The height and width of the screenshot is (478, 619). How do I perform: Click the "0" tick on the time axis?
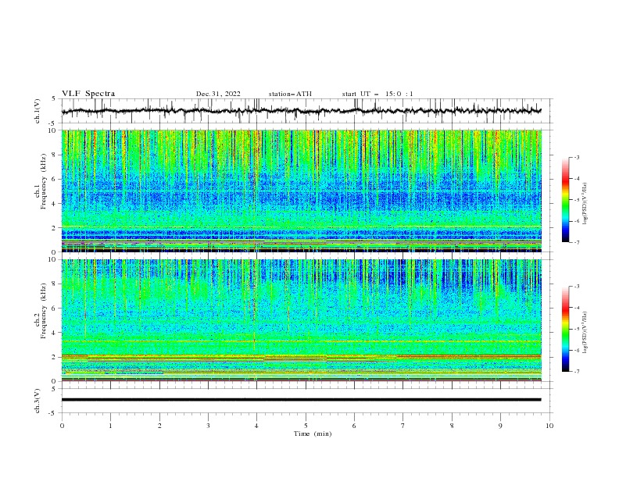click(62, 426)
